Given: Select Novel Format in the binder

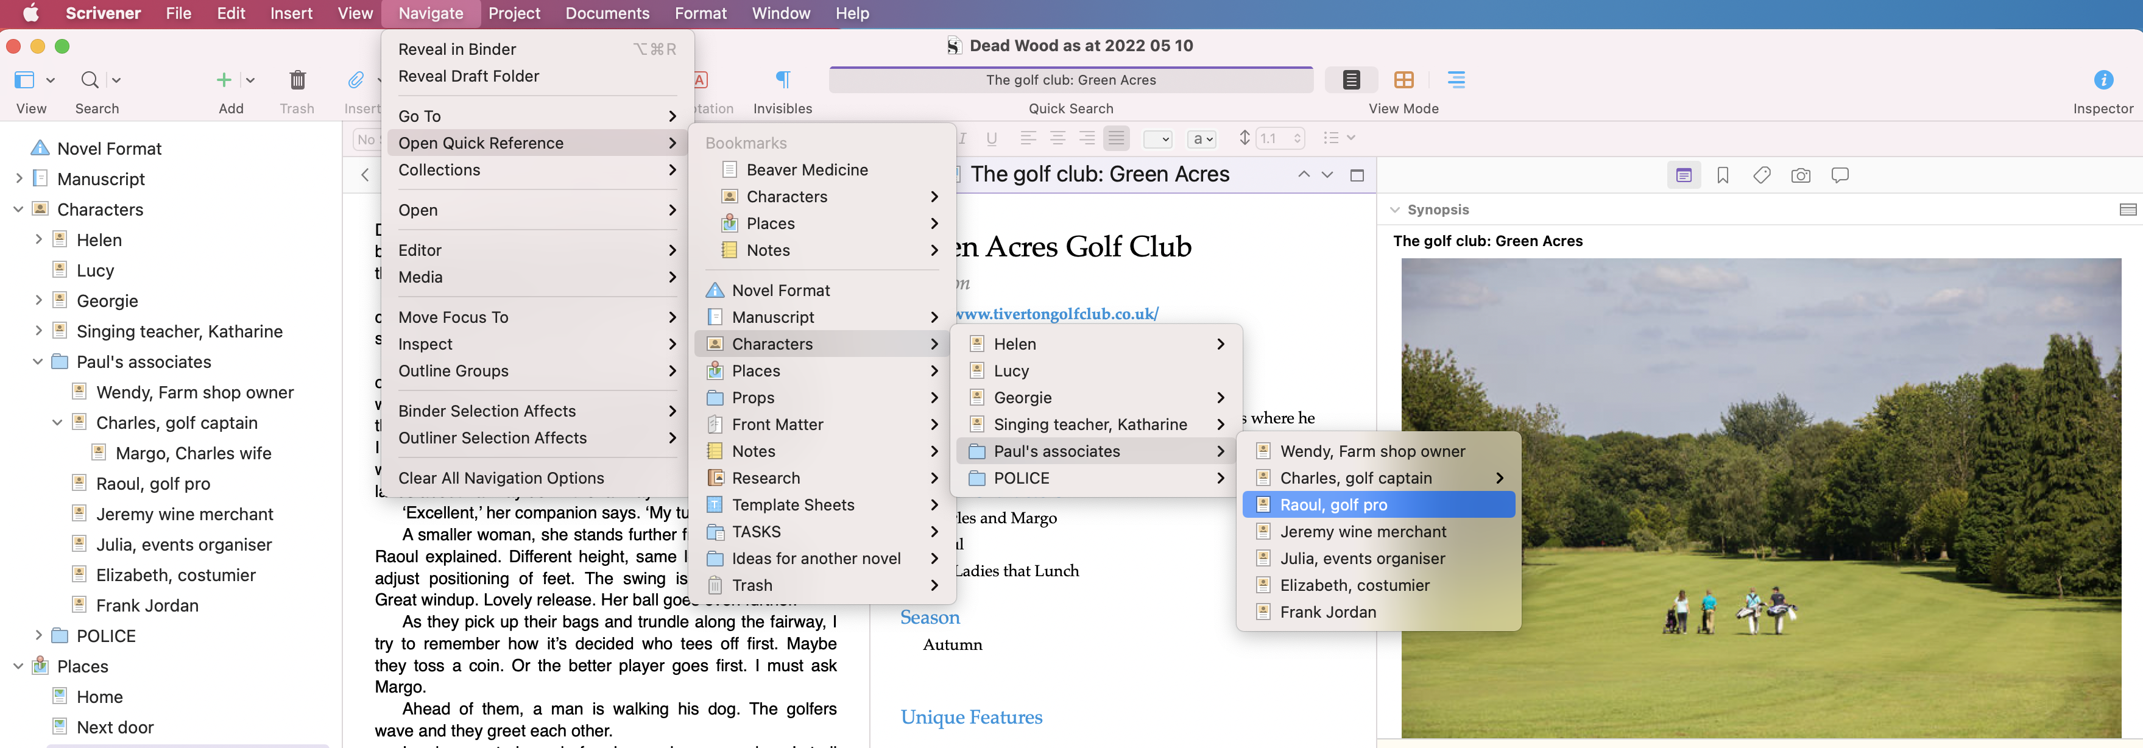Looking at the screenshot, I should [x=109, y=148].
